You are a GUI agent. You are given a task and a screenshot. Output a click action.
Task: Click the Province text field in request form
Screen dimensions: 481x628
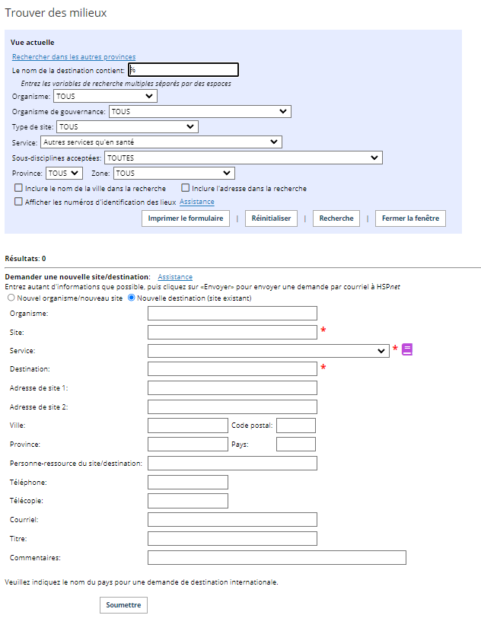tap(188, 444)
